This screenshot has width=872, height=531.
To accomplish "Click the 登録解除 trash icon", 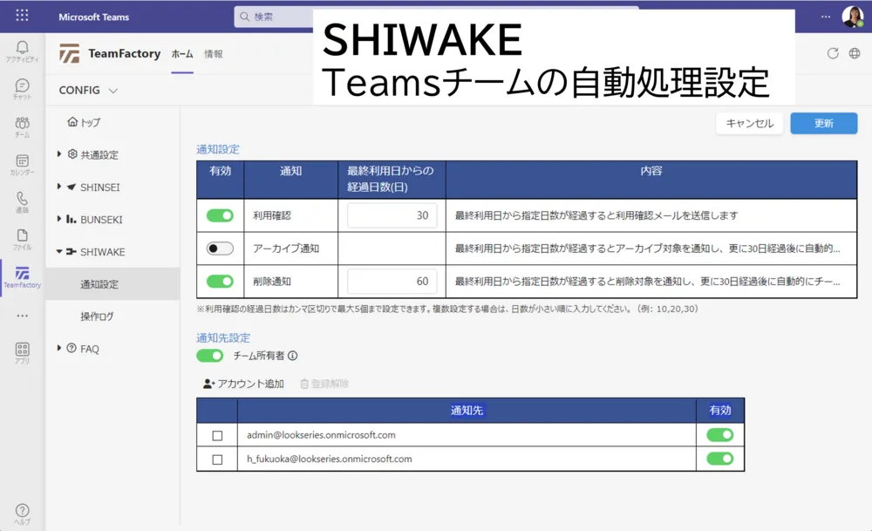I will coord(304,384).
